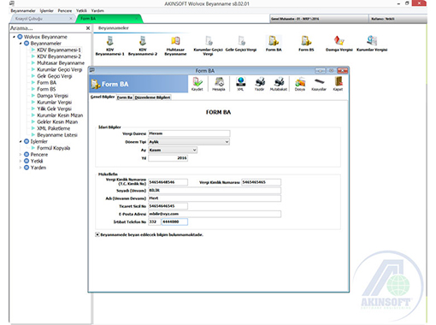This screenshot has width=436, height=325.
Task: Click the Mutabakat icon in toolbar
Action: coord(279,84)
